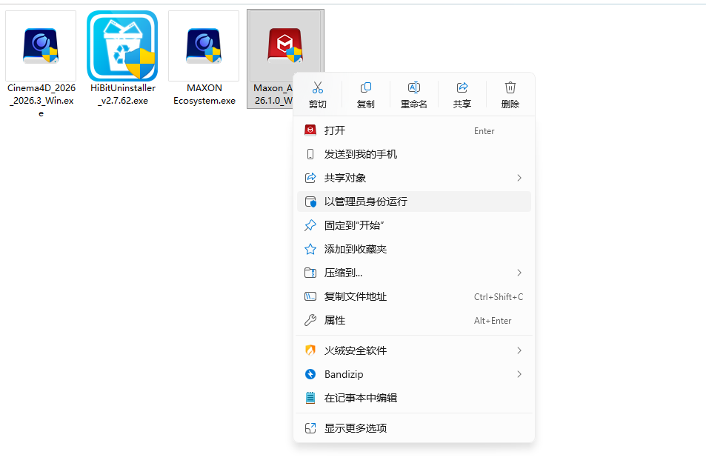Click the Notepad icon beside 在记事本中编辑
The width and height of the screenshot is (706, 466).
tap(310, 398)
